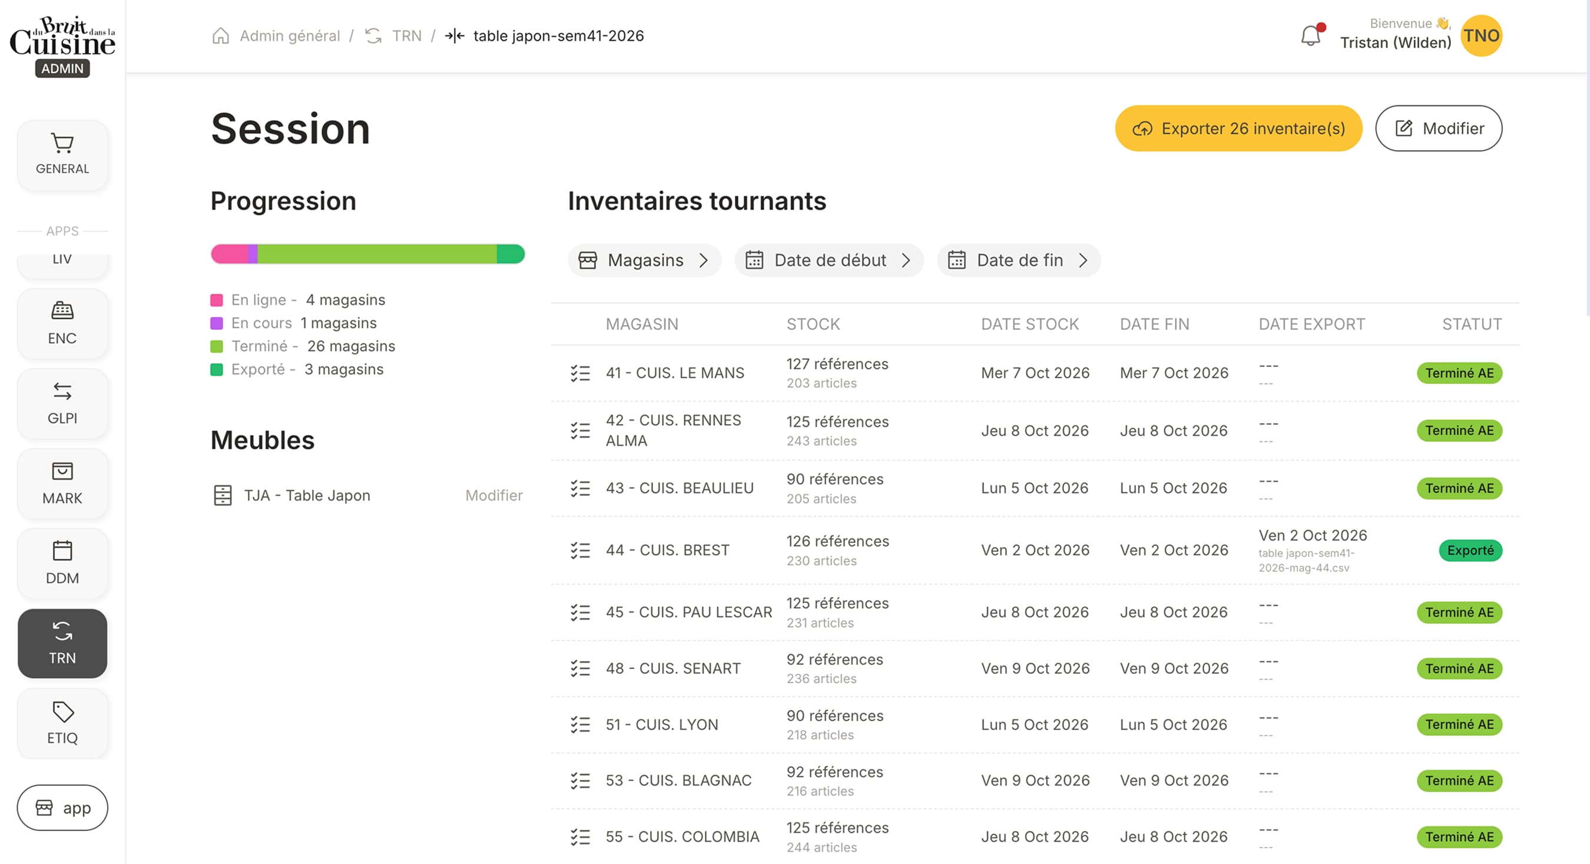Click the TRN refresh icon in breadcrumb
Viewport: 1590px width, 864px height.
tap(373, 36)
